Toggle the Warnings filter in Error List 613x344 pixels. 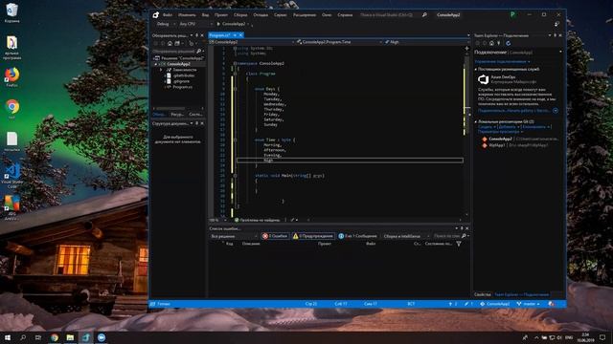pyautogui.click(x=313, y=236)
